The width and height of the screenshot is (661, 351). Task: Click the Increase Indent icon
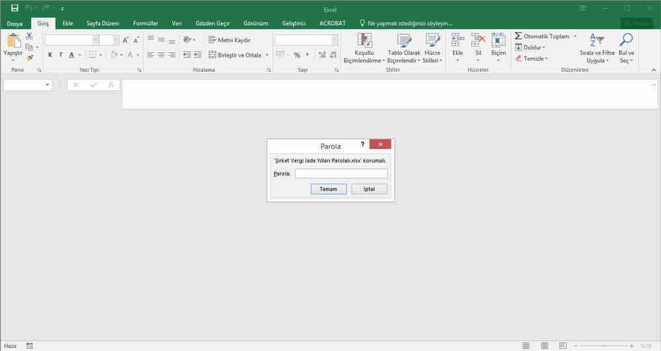click(x=198, y=55)
